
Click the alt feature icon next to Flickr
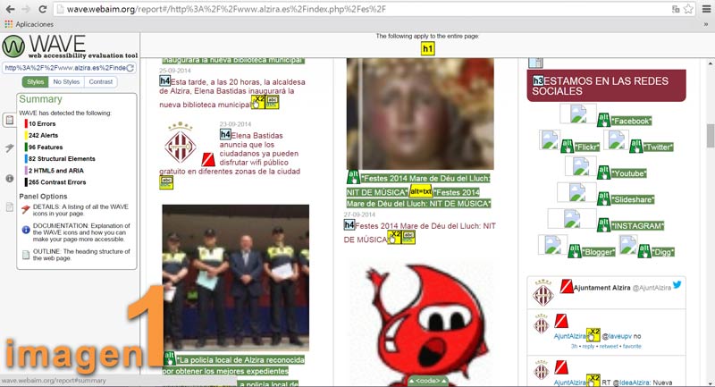[568, 146]
